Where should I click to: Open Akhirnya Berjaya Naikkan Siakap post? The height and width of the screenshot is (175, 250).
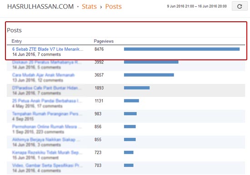point(46,140)
